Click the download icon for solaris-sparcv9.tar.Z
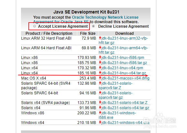The image size is (187, 133). click(x=100, y=83)
